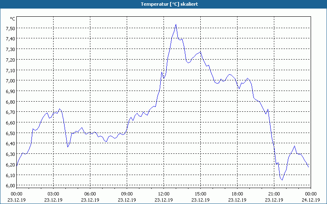Select the 7,10 y-axis label
327x204 pixels.
[x=11, y=70]
